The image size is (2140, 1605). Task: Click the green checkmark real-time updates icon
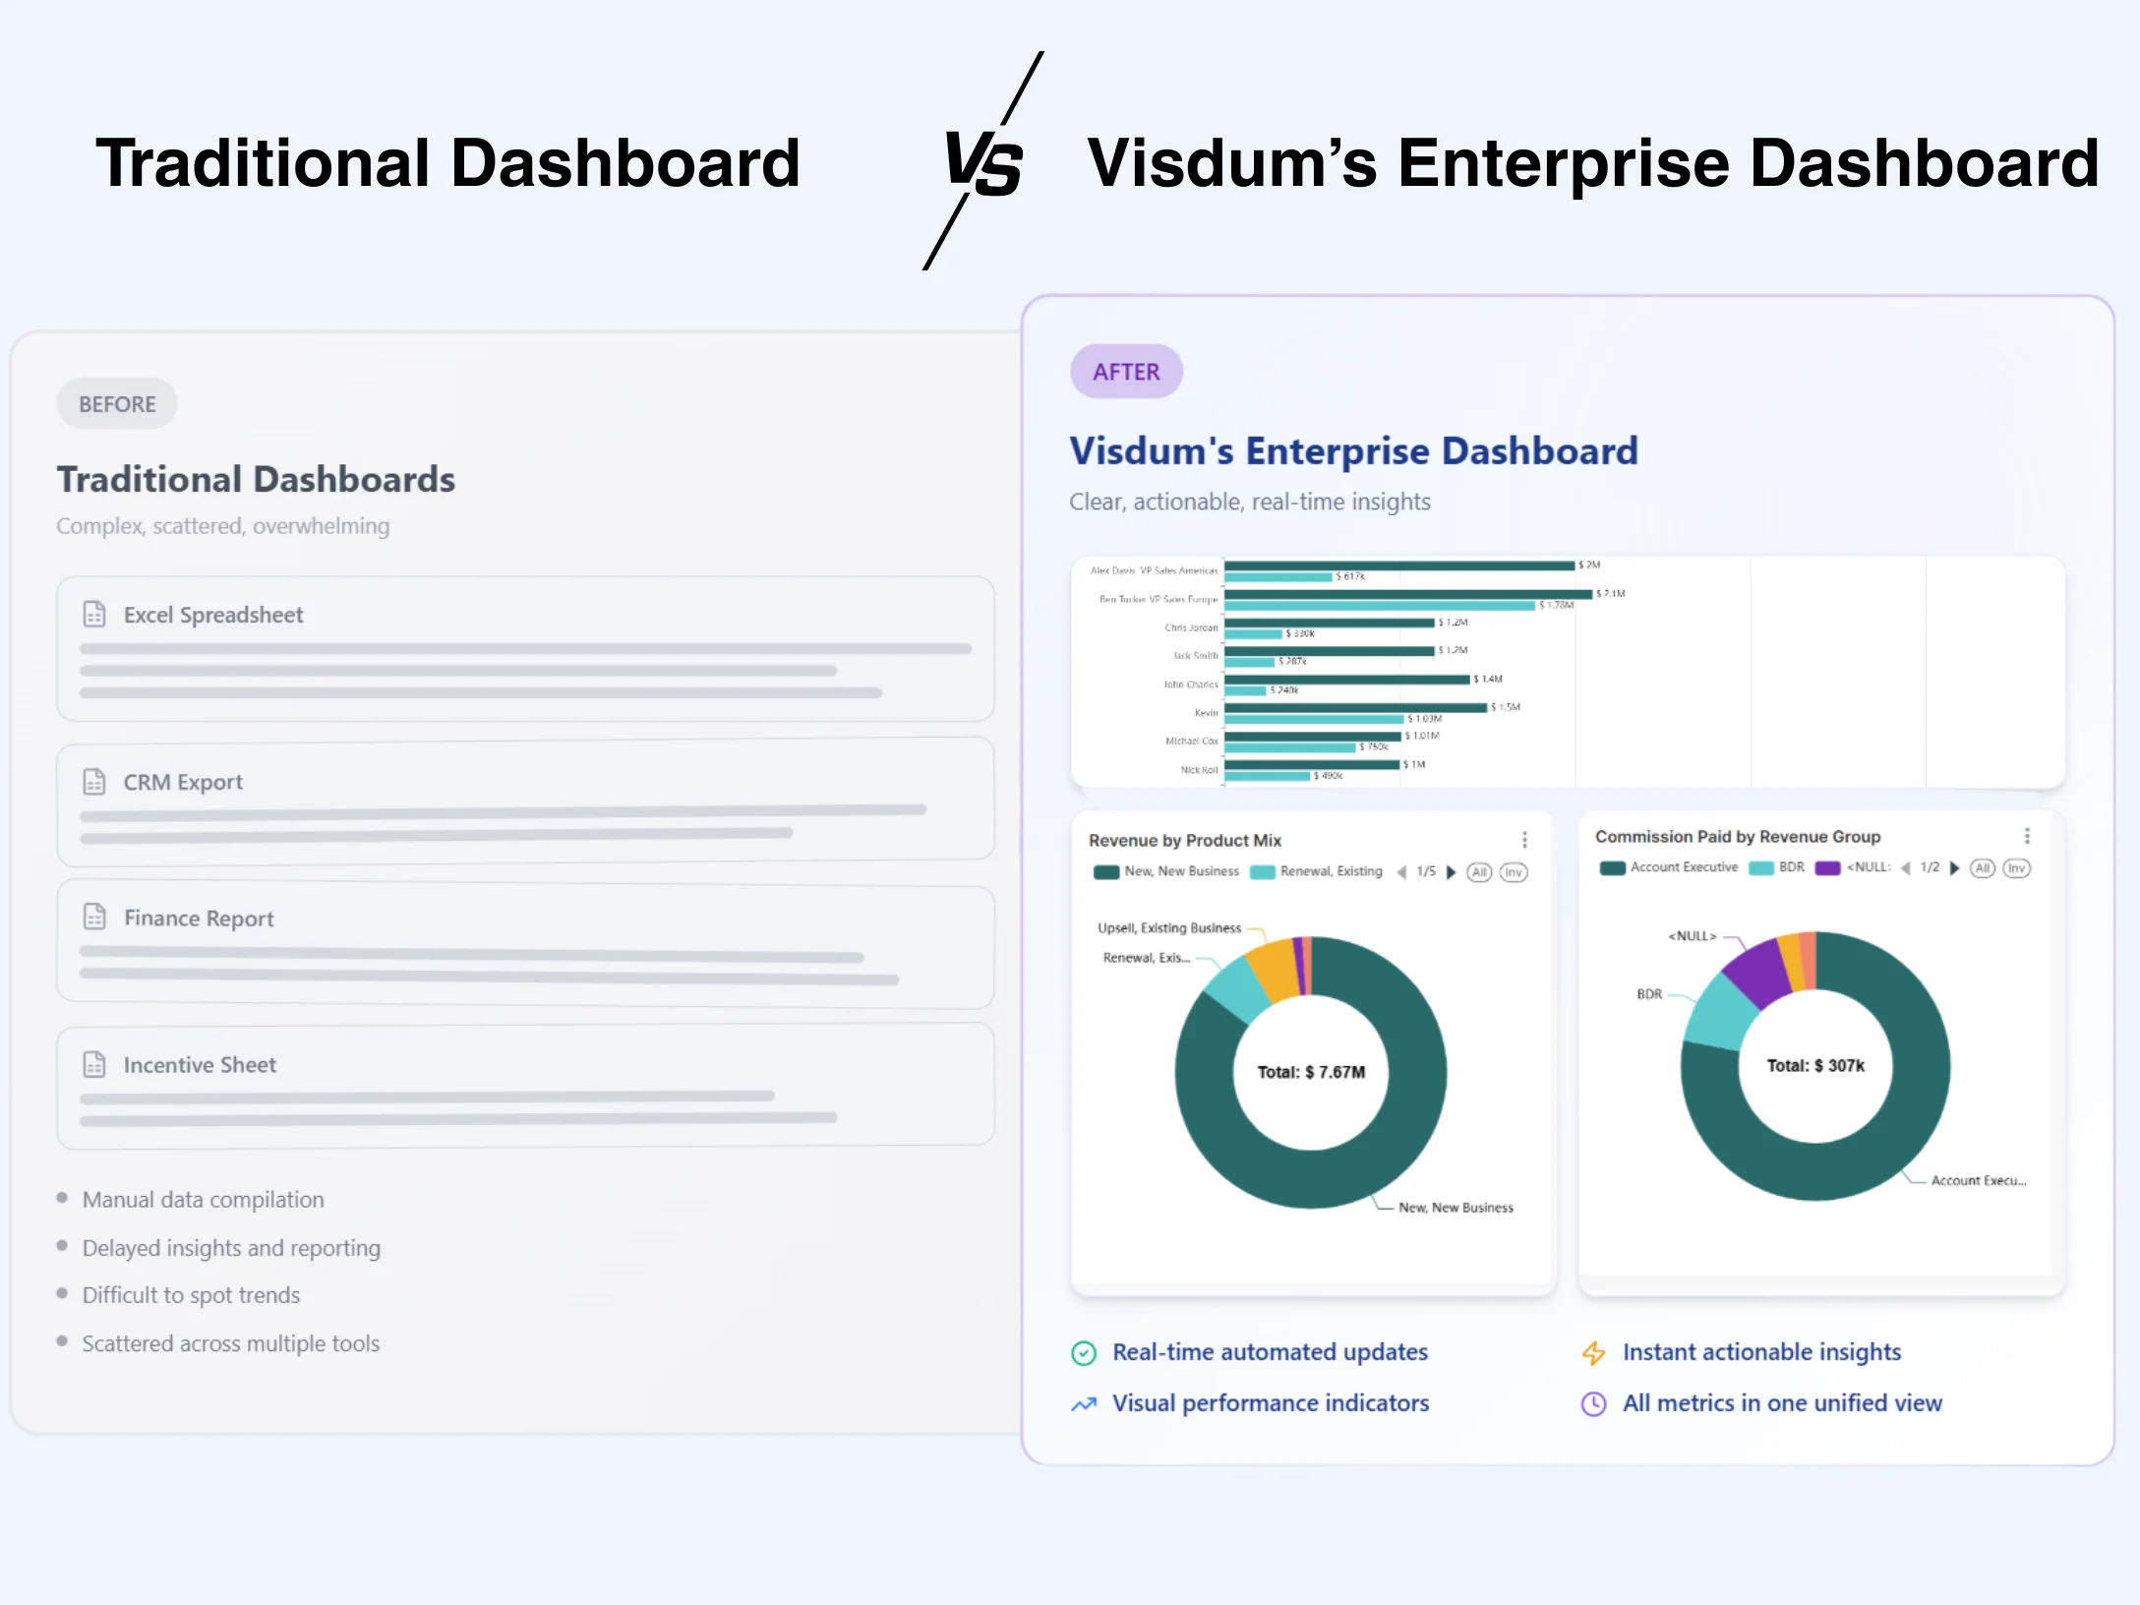click(1083, 1353)
